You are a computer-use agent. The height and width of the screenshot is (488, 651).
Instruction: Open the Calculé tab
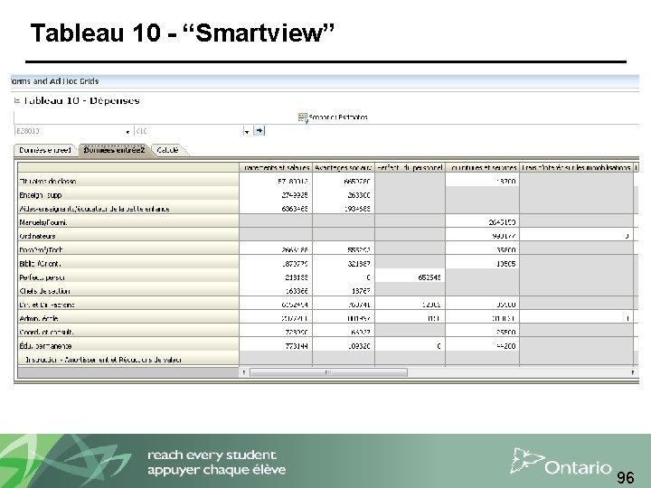click(x=168, y=150)
